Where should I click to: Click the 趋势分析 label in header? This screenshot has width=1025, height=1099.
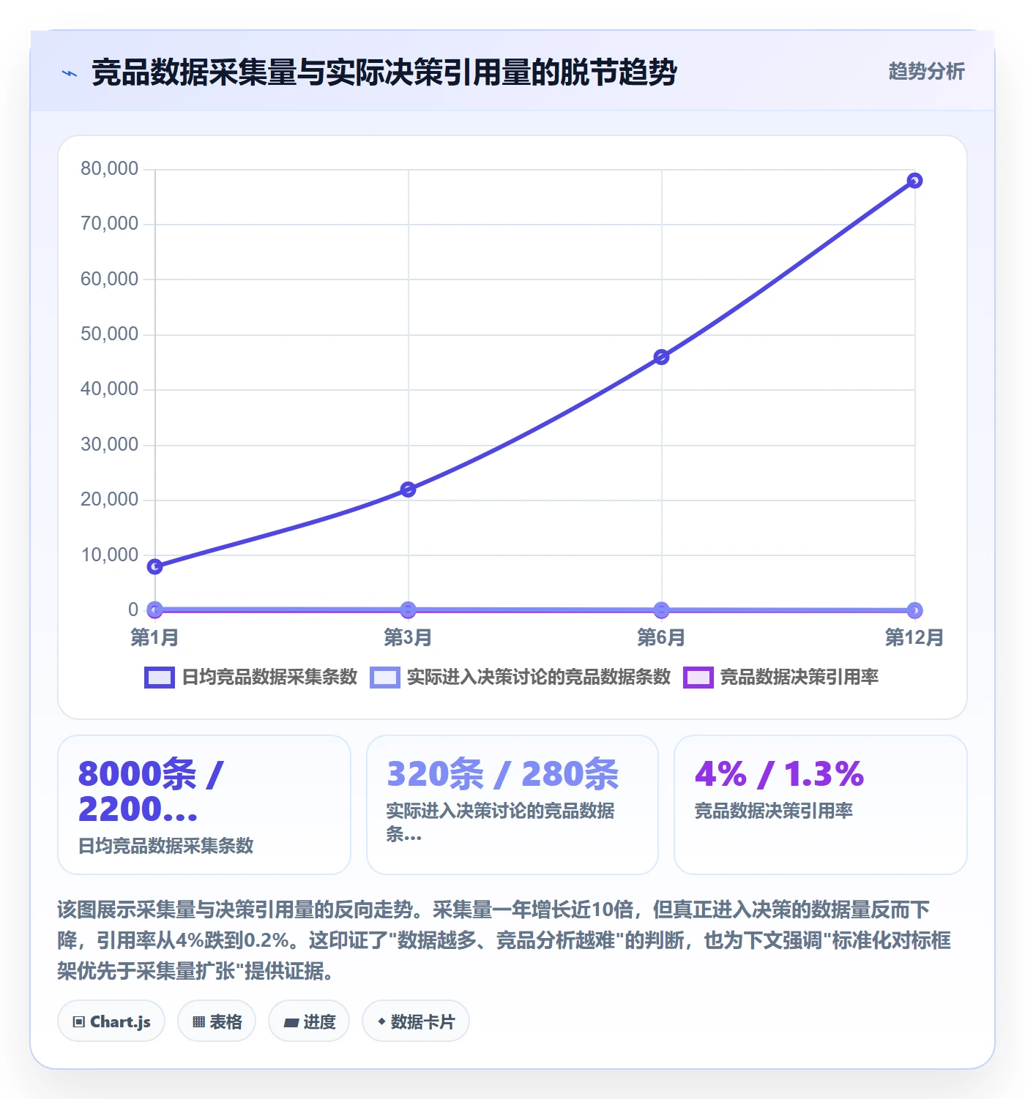(926, 72)
